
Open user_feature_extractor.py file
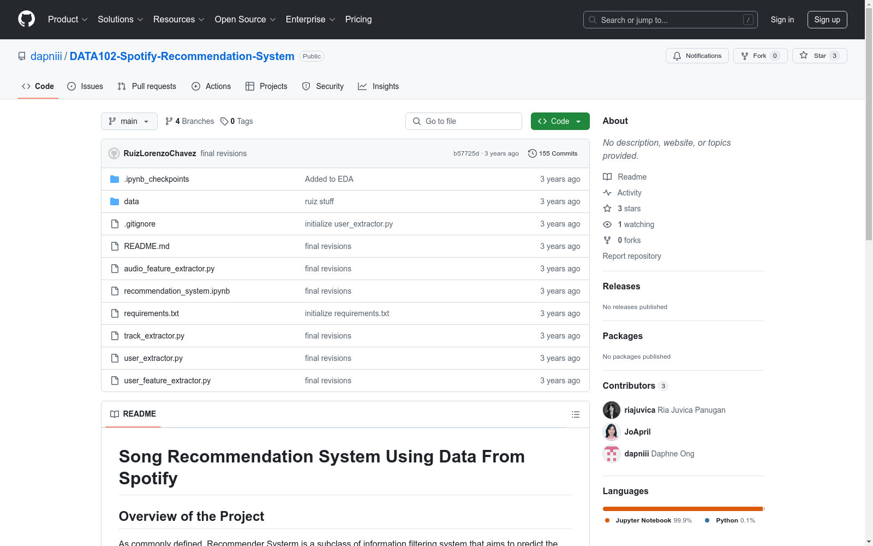168,381
